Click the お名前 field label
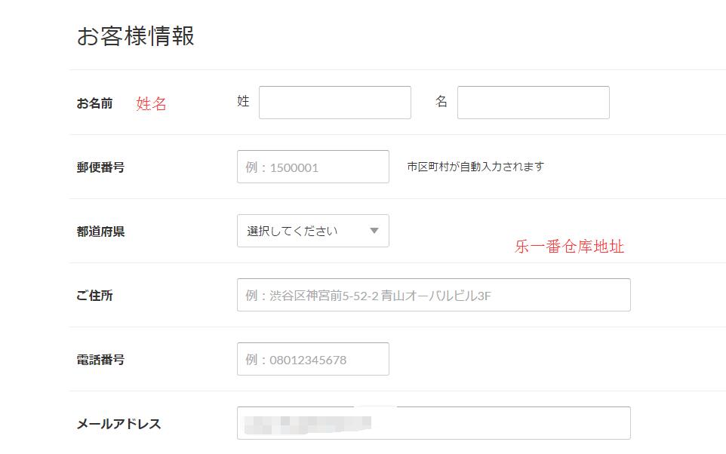The image size is (726, 454). (94, 103)
